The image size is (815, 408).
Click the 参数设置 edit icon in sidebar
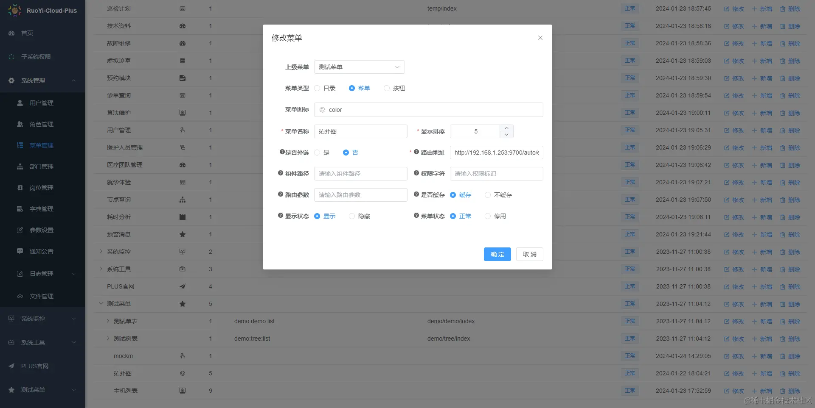click(20, 230)
